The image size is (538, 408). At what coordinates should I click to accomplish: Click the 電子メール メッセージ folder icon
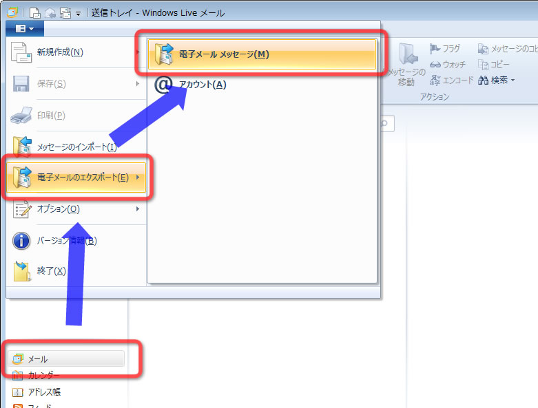tap(164, 54)
